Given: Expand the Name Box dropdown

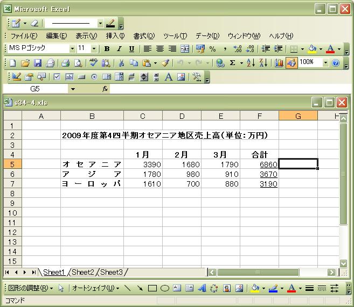Looking at the screenshot, I should [x=73, y=89].
